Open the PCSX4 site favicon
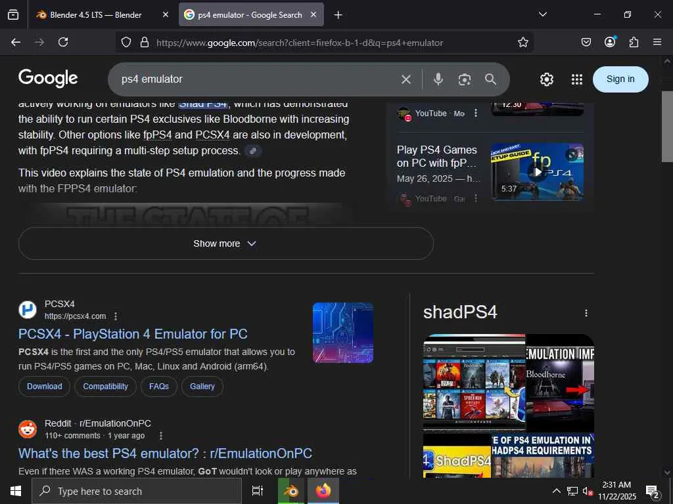The height and width of the screenshot is (504, 673). pos(28,310)
